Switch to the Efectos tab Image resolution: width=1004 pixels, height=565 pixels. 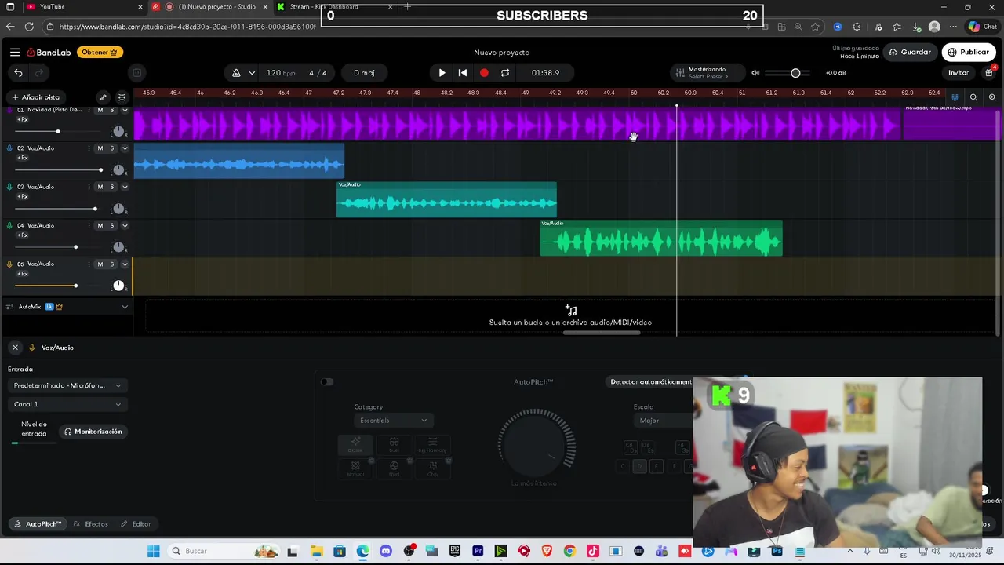[x=91, y=523]
